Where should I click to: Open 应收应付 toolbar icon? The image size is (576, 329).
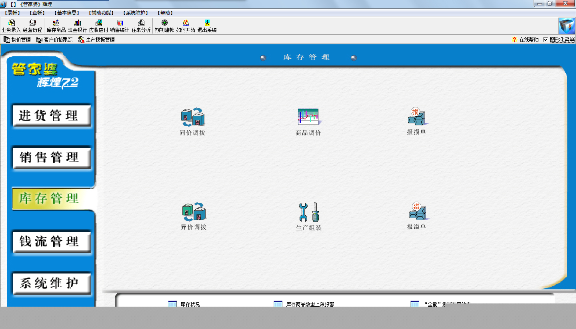[x=98, y=26]
